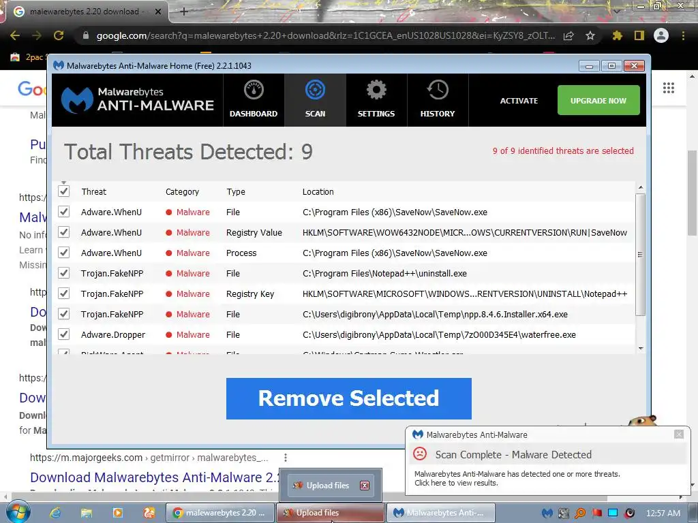The image size is (698, 523).
Task: Uncheck Adware.WhenU File SaveNow.exe threat
Action: [x=63, y=212]
